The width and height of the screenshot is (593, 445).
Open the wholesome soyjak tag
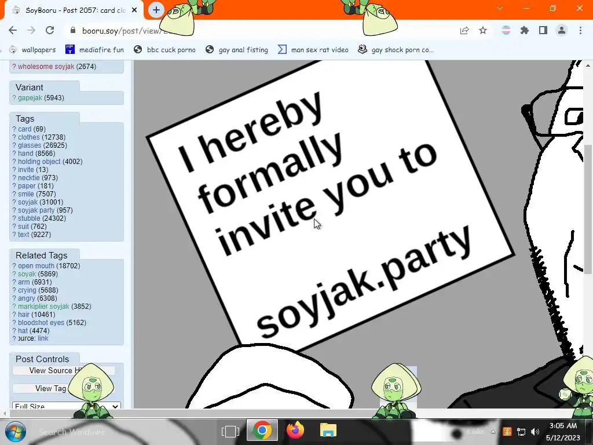pyautogui.click(x=46, y=67)
